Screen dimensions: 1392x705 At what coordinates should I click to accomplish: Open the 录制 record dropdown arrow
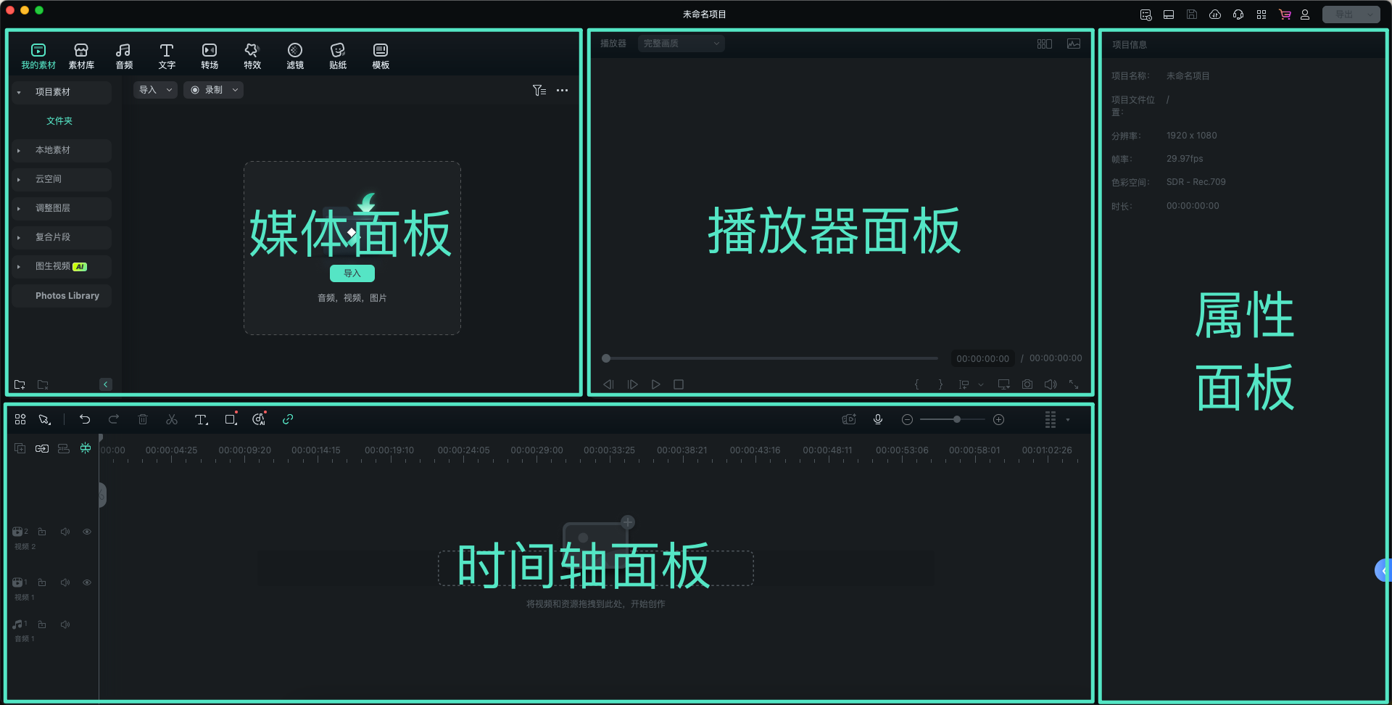[235, 89]
